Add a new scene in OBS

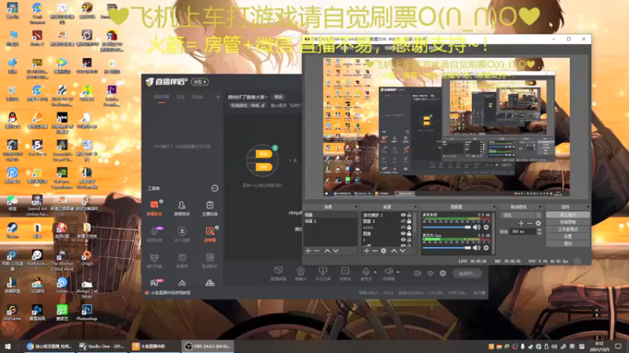tap(308, 250)
